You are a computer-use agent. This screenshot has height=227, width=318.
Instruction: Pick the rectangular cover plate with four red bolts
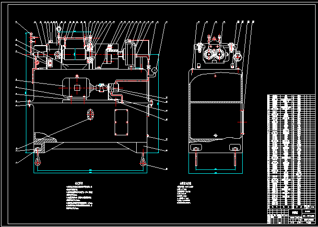[121, 122]
